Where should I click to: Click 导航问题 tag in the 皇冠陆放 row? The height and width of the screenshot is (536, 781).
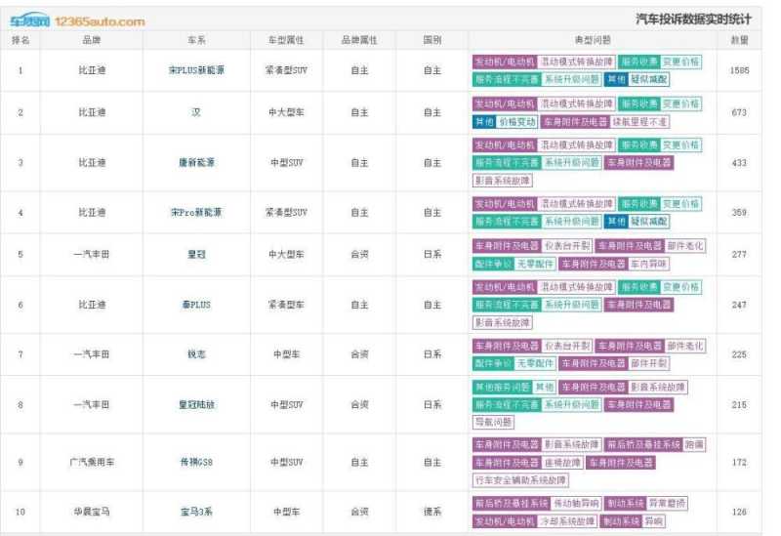[493, 423]
